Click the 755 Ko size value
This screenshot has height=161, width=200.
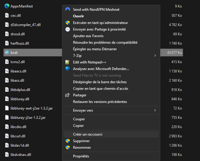click(177, 118)
